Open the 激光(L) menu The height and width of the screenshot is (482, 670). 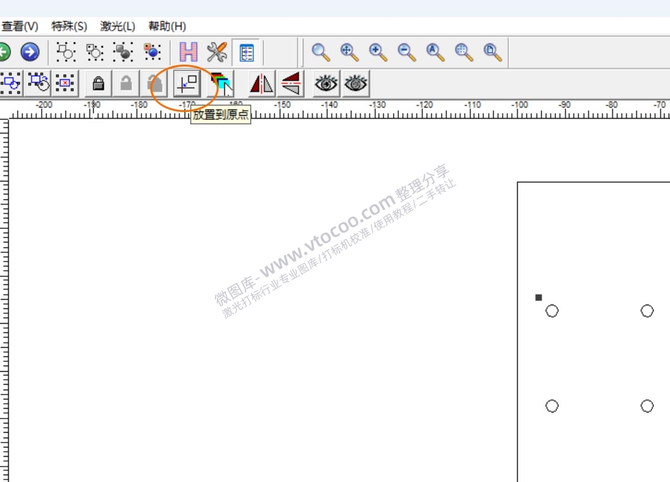pos(118,26)
